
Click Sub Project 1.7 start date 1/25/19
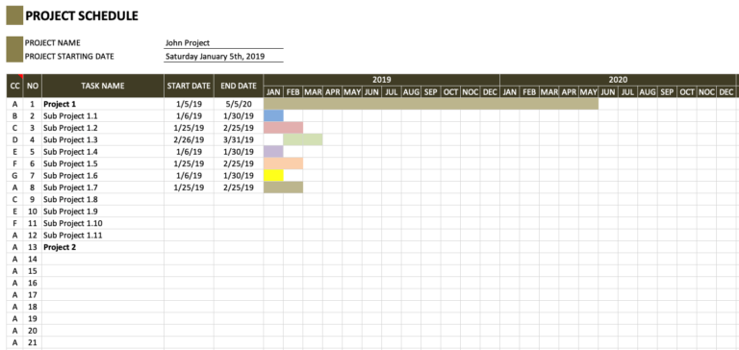[x=189, y=187]
